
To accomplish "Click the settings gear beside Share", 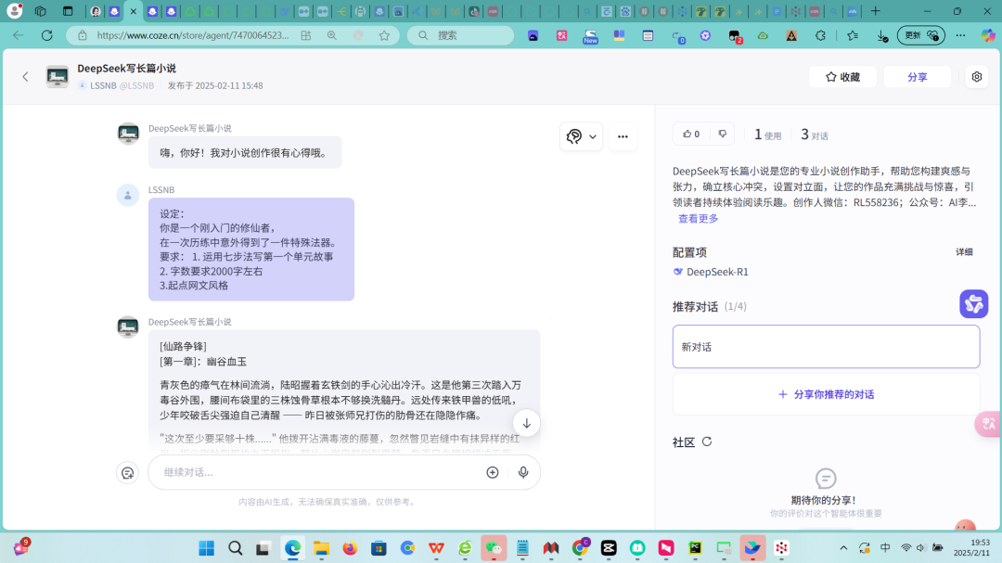I will pyautogui.click(x=976, y=77).
